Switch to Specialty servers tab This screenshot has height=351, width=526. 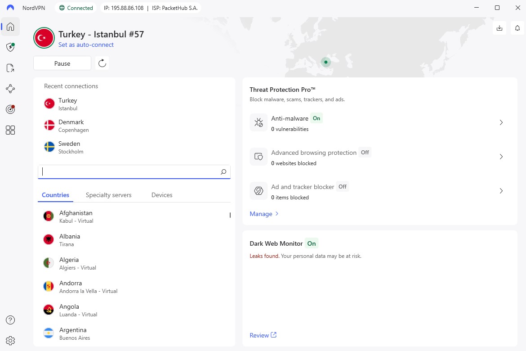pos(109,195)
